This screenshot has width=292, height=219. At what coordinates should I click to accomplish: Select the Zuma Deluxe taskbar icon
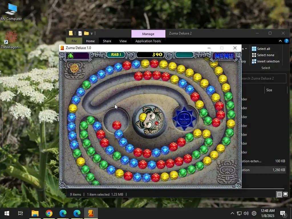click(x=91, y=213)
